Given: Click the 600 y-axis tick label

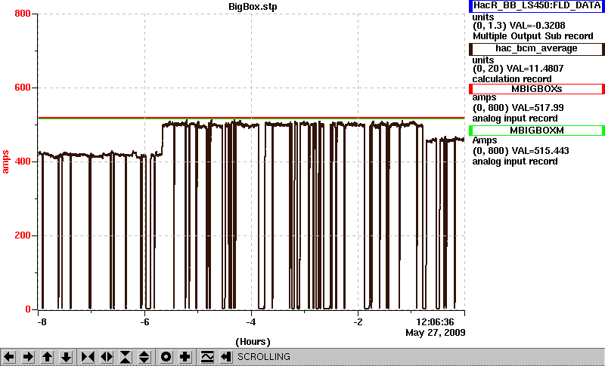Looking at the screenshot, I should point(23,88).
